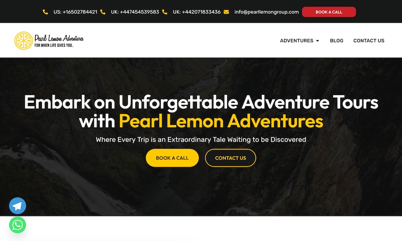The image size is (402, 241).
Task: Open the Telegram chat icon
Action: pos(17,206)
